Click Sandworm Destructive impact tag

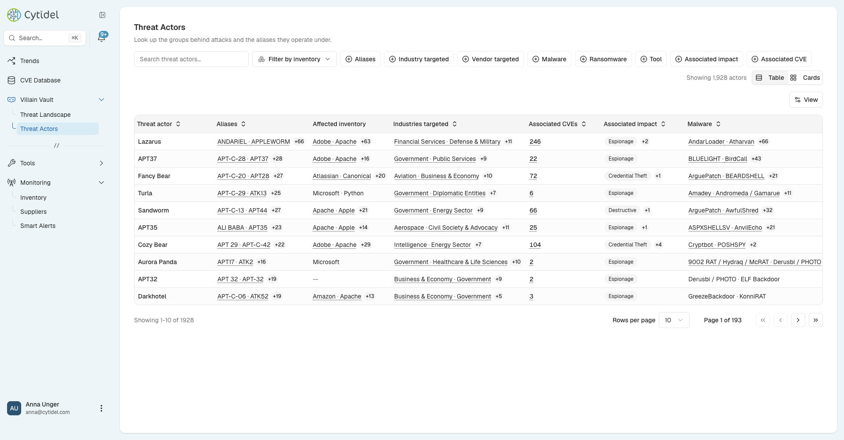point(622,210)
